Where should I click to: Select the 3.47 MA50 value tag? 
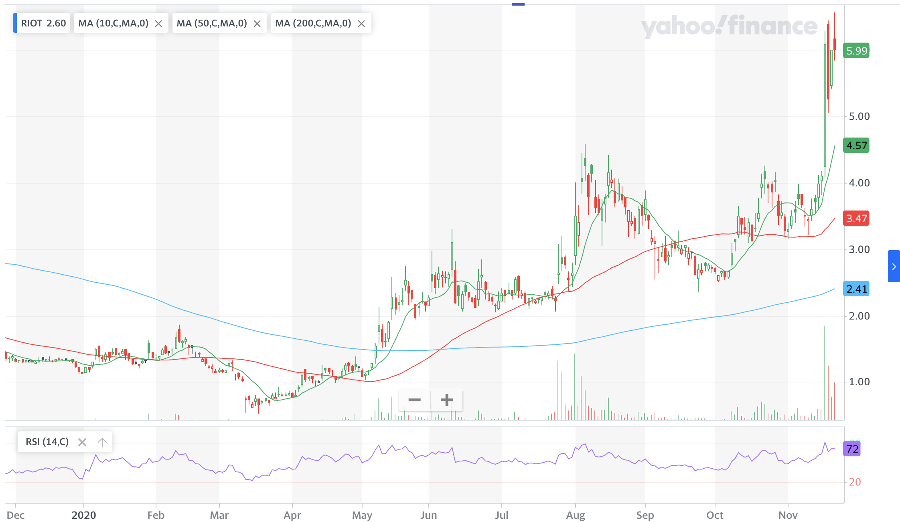pyautogui.click(x=856, y=219)
